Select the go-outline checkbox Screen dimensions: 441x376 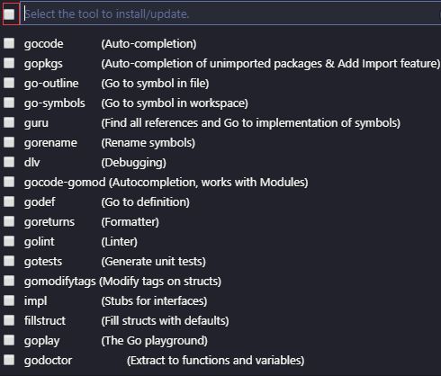[x=9, y=83]
